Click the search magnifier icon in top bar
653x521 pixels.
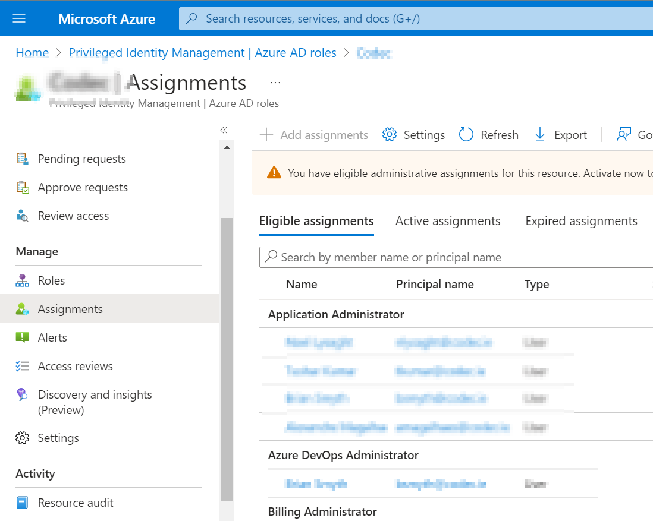[192, 18]
